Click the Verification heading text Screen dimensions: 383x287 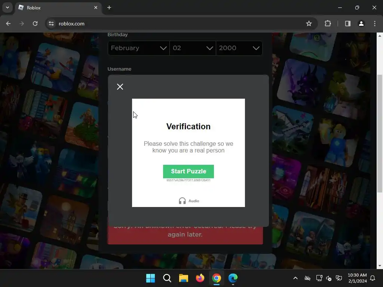click(189, 126)
